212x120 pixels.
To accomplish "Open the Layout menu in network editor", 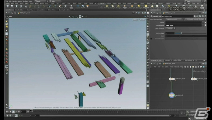I will tap(176, 67).
